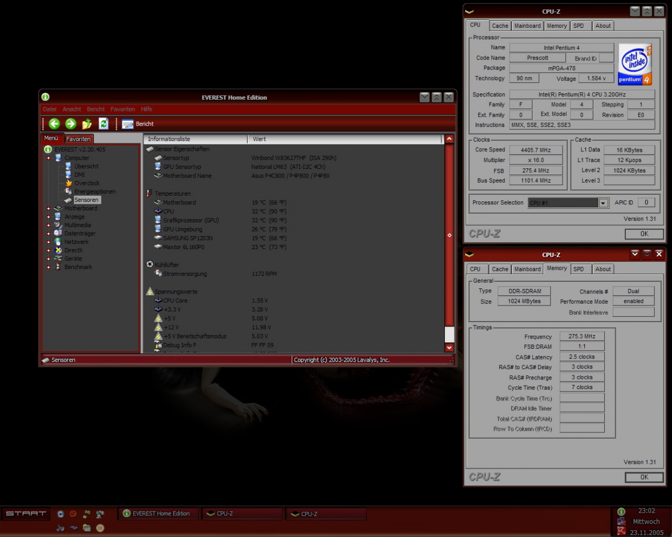Click the Benchmark hourglass icon in the tree

(x=58, y=267)
